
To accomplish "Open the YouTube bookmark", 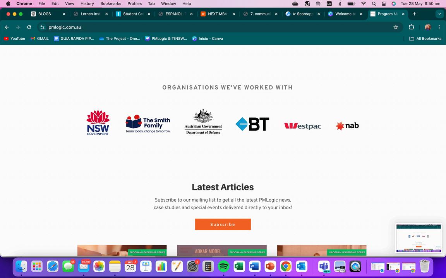I will (14, 39).
